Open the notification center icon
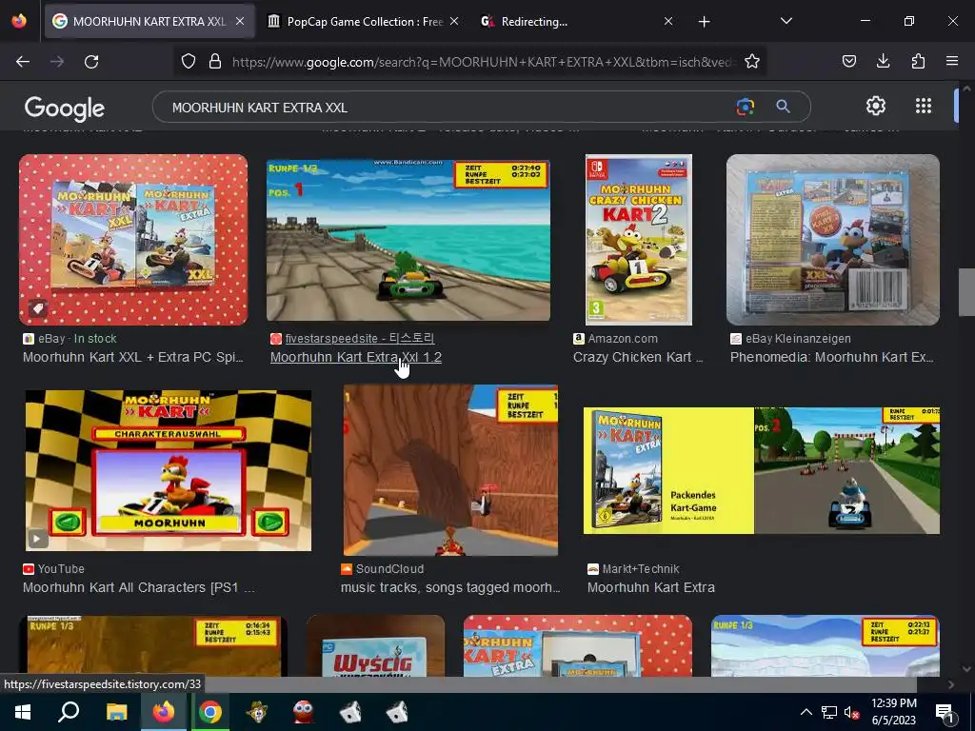975x731 pixels. (x=945, y=712)
